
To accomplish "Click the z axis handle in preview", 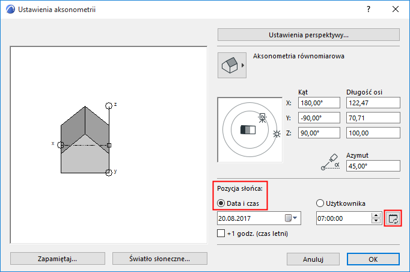I will (x=109, y=106).
